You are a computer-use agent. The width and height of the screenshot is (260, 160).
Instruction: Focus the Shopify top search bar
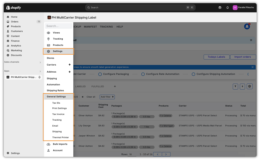click(140, 8)
